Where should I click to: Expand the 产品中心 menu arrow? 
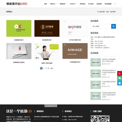[57, 4]
